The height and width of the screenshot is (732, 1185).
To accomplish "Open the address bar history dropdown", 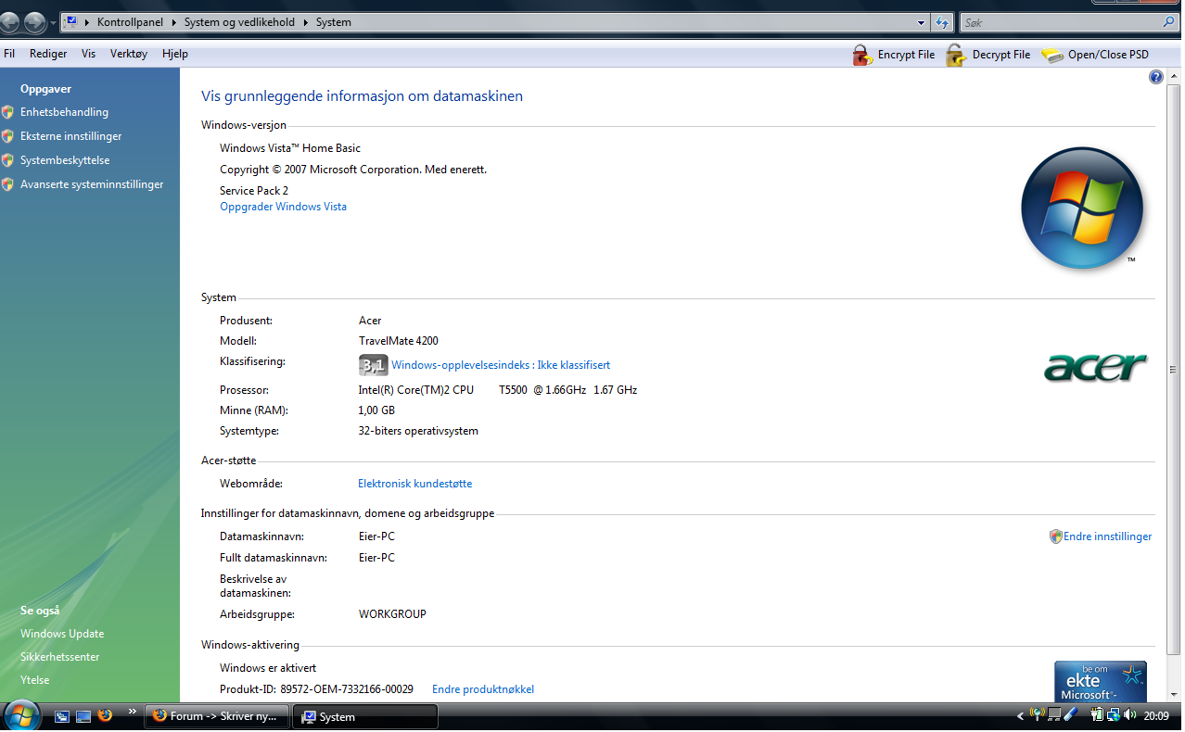I will coord(921,22).
